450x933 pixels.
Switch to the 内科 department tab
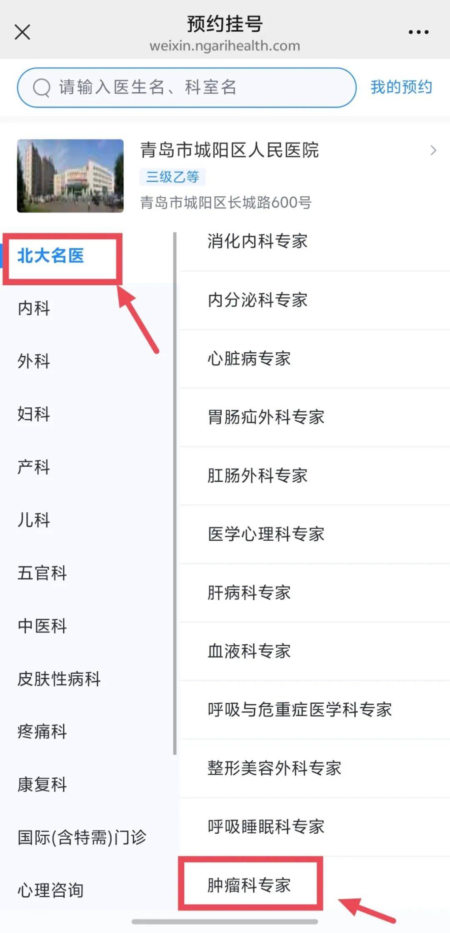pos(34,309)
